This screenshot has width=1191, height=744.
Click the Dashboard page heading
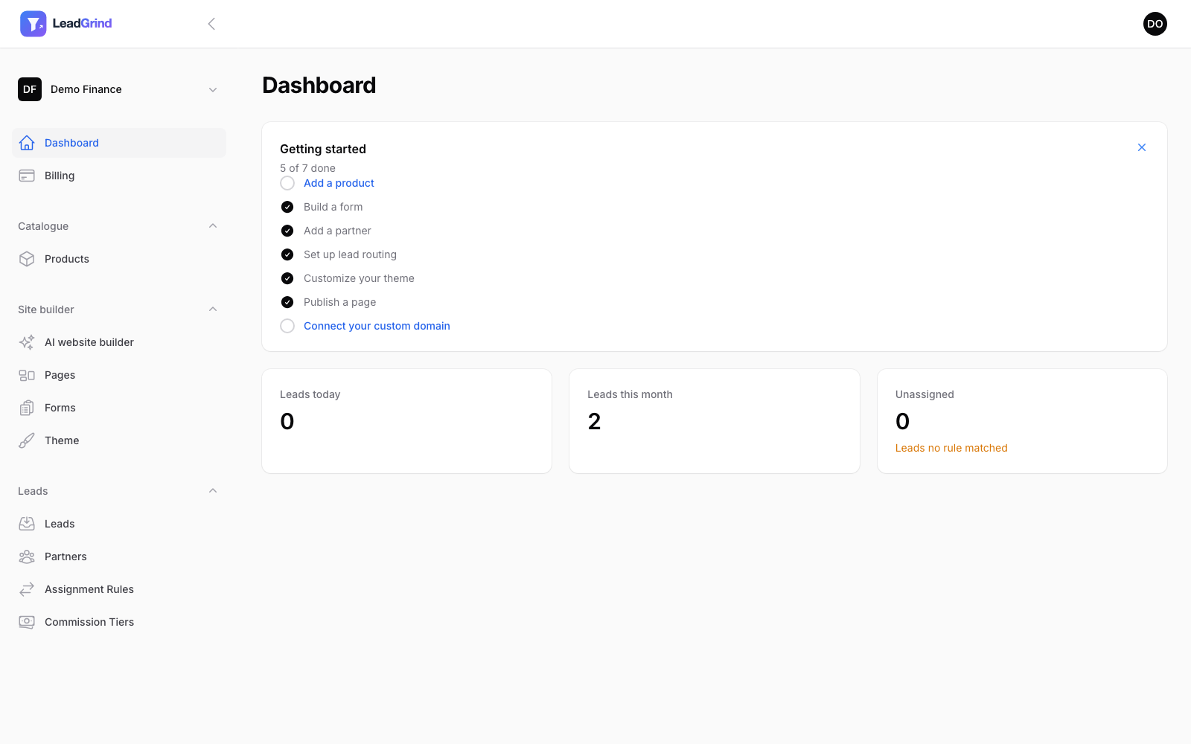[319, 86]
